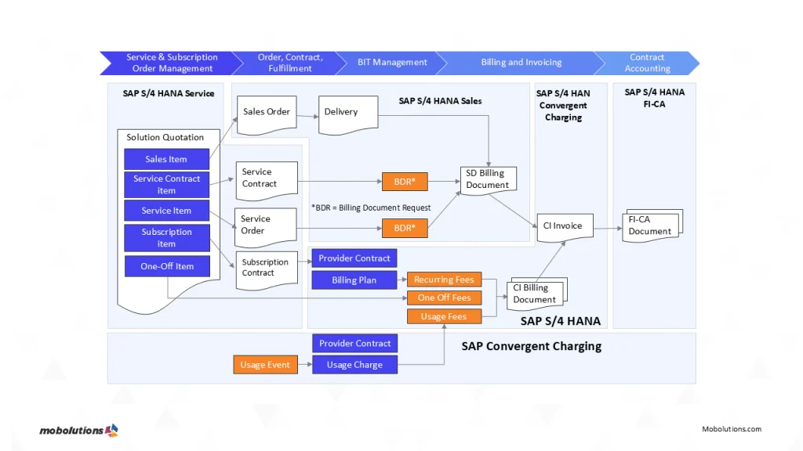
Task: Click the Usage Fees box
Action: pos(444,316)
